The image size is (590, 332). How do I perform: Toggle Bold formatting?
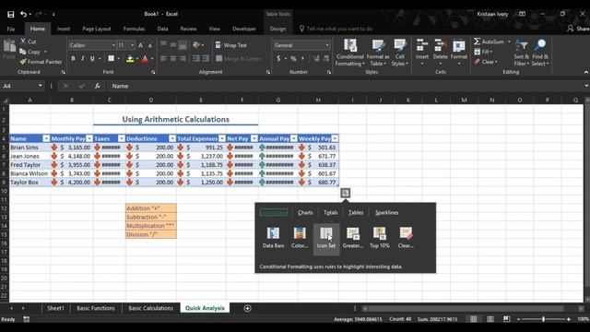point(73,58)
